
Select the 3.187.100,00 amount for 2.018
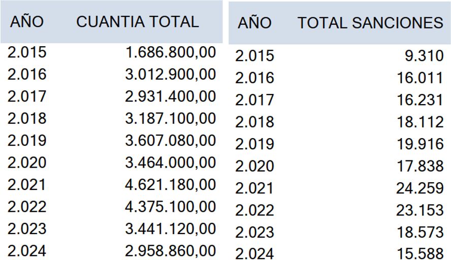(170, 119)
